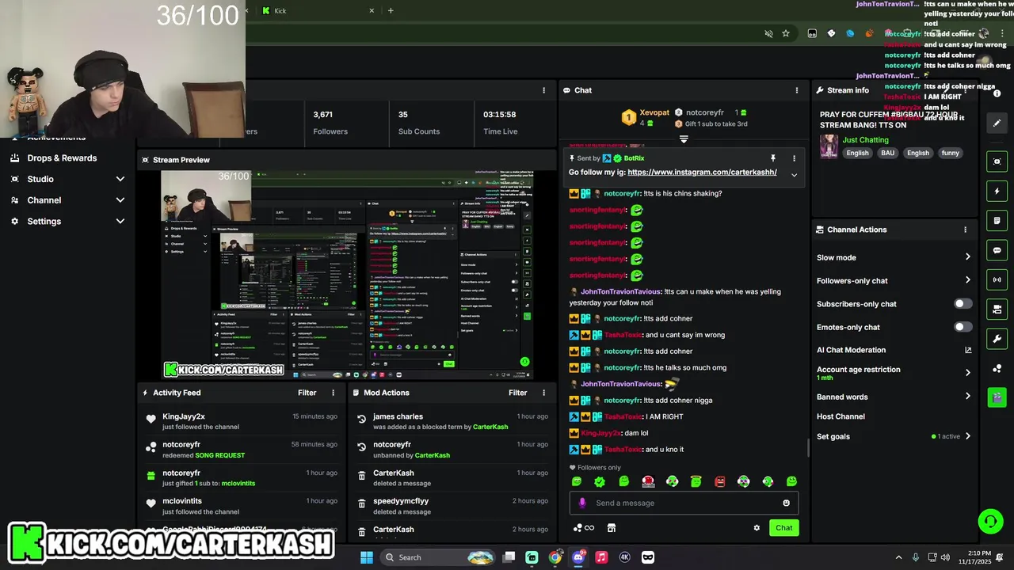The image size is (1014, 570).
Task: Open the emoji picker in message box
Action: tap(786, 503)
